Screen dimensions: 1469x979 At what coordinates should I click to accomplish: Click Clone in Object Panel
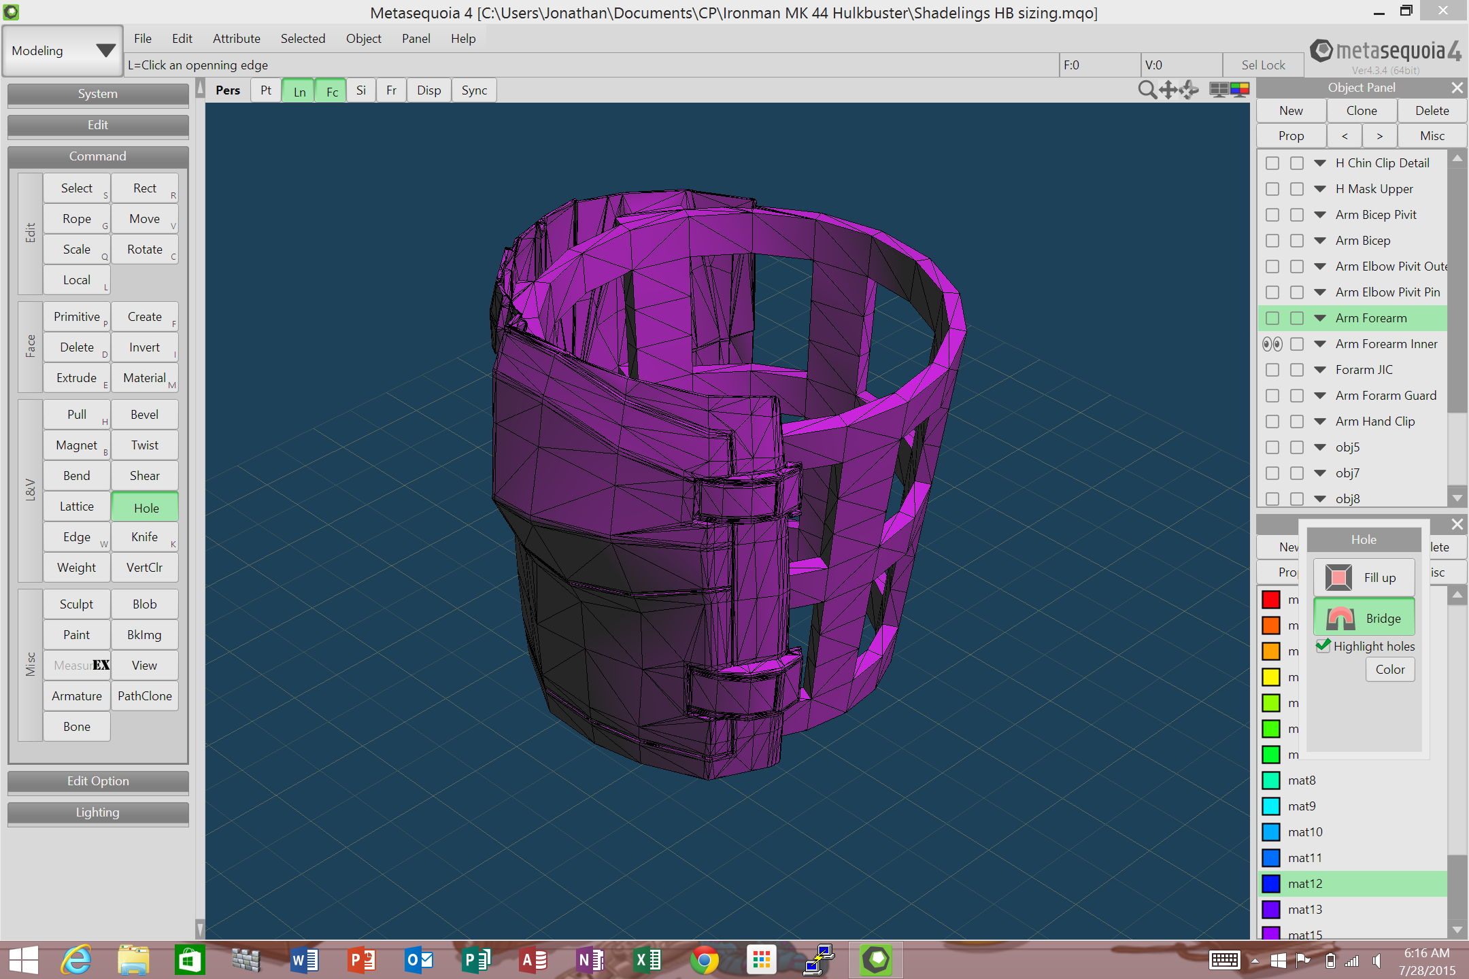pos(1362,111)
